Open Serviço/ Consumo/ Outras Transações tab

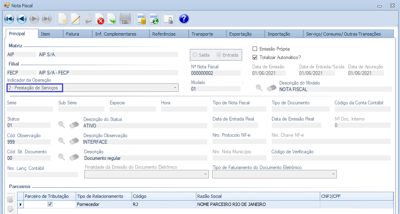[349, 34]
